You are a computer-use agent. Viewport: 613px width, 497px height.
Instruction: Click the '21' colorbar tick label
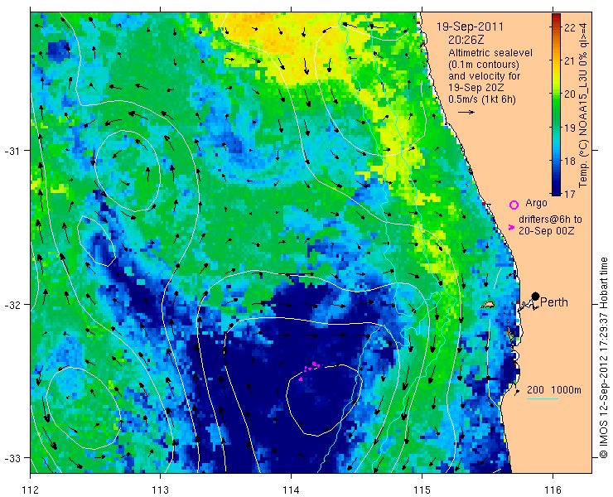pos(570,61)
